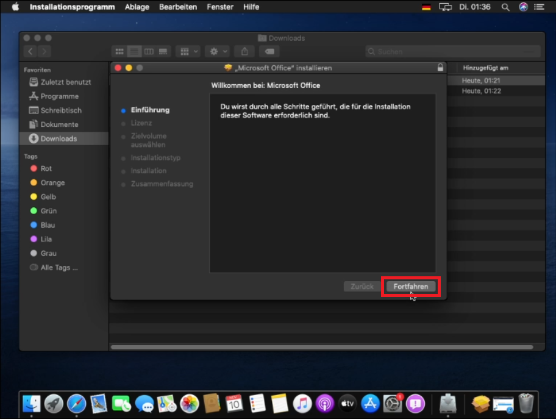Open the Finder group-by dropdown
The height and width of the screenshot is (419, 556).
pyautogui.click(x=187, y=52)
